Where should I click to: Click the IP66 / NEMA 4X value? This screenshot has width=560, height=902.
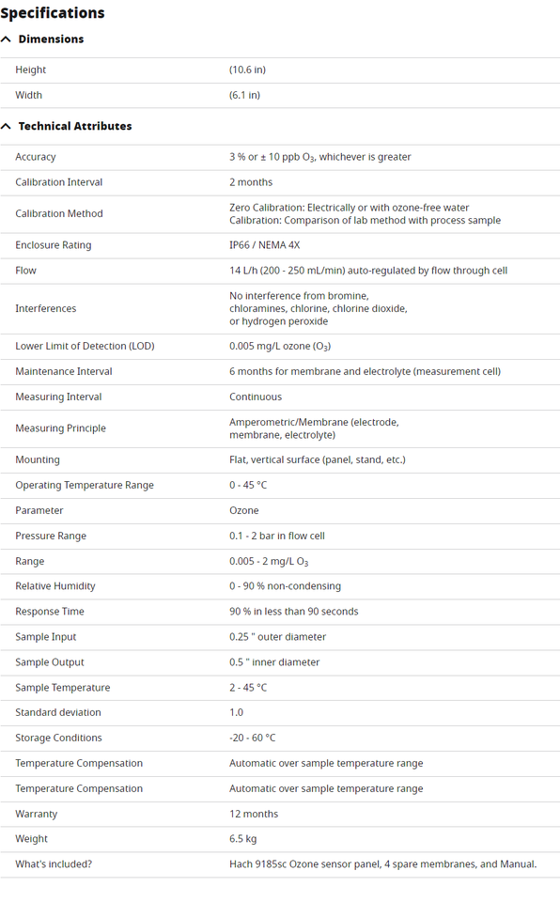click(265, 245)
